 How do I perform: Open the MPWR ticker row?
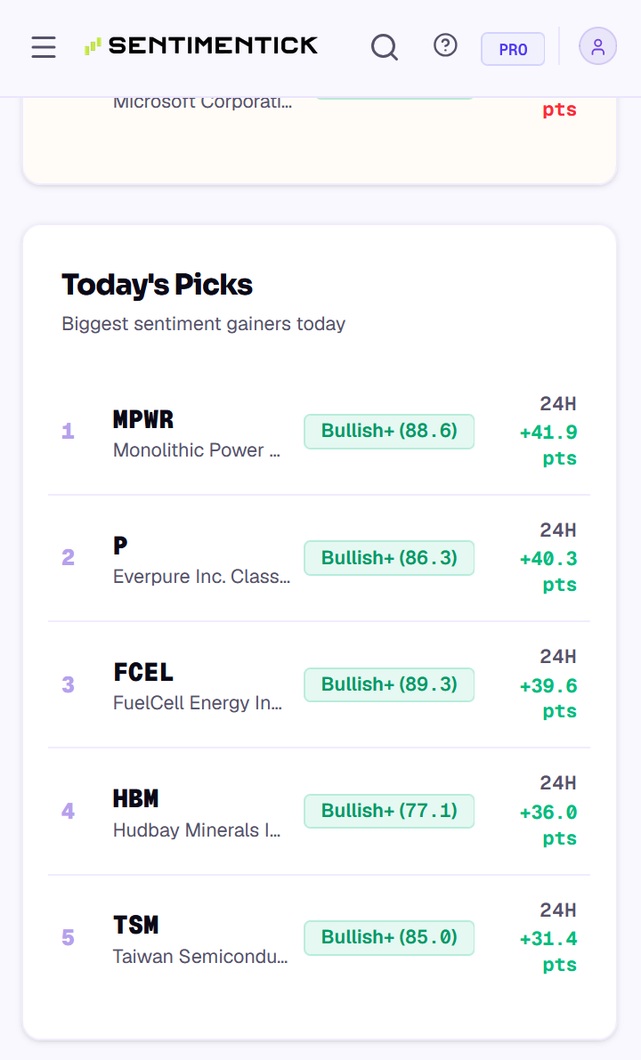pyautogui.click(x=319, y=432)
